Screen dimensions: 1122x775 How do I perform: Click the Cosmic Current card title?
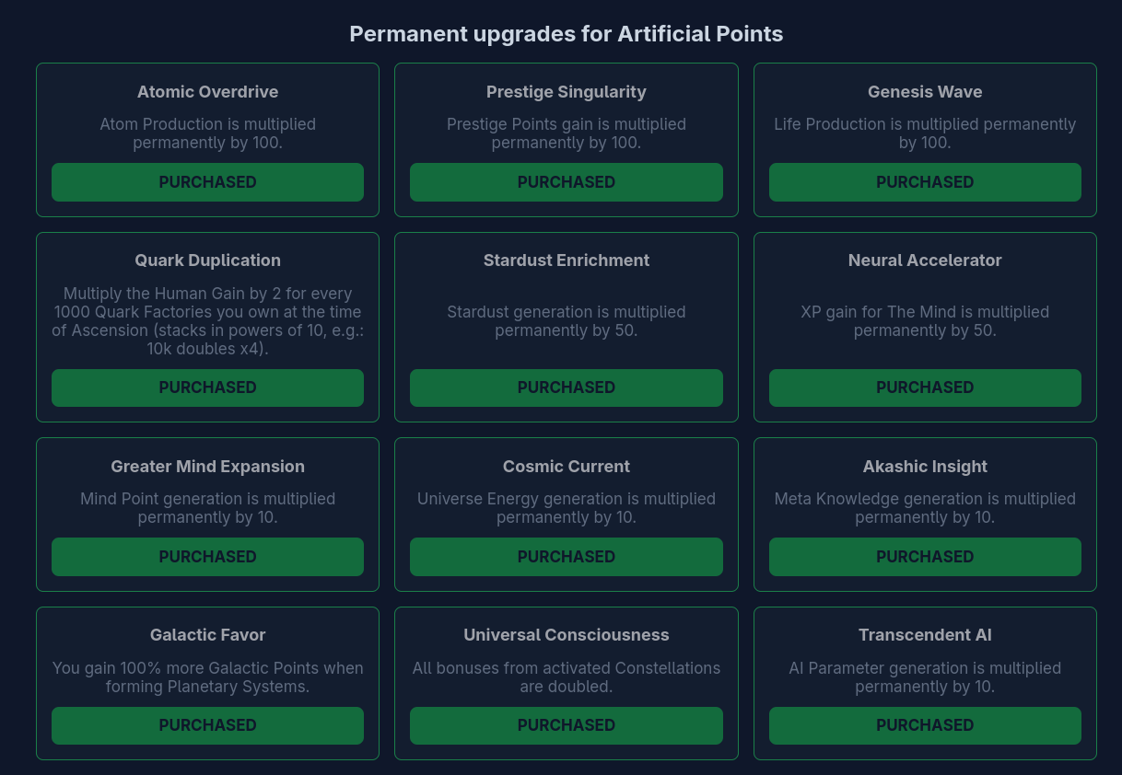tap(566, 467)
